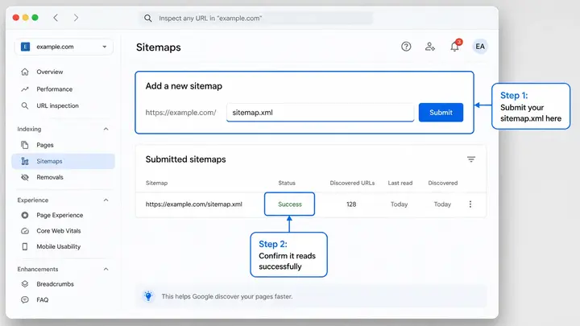The height and width of the screenshot is (326, 580).
Task: Click the Last read column header
Action: click(400, 183)
